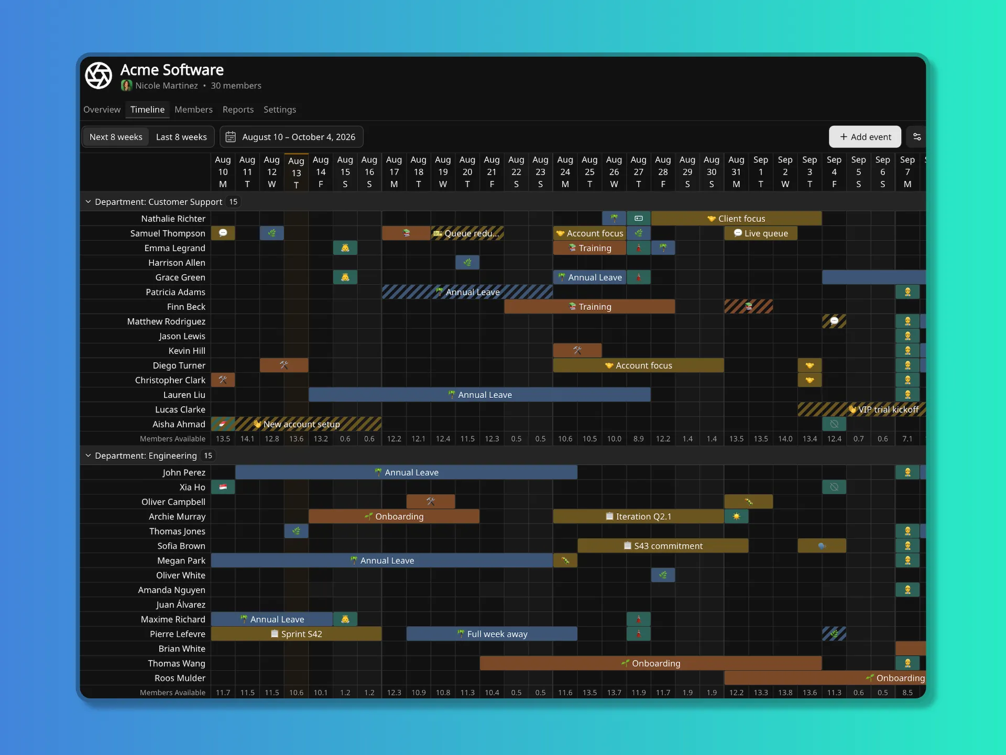The image size is (1006, 755).
Task: Open Lauren Liu's Annual Leave bar
Action: tap(479, 395)
